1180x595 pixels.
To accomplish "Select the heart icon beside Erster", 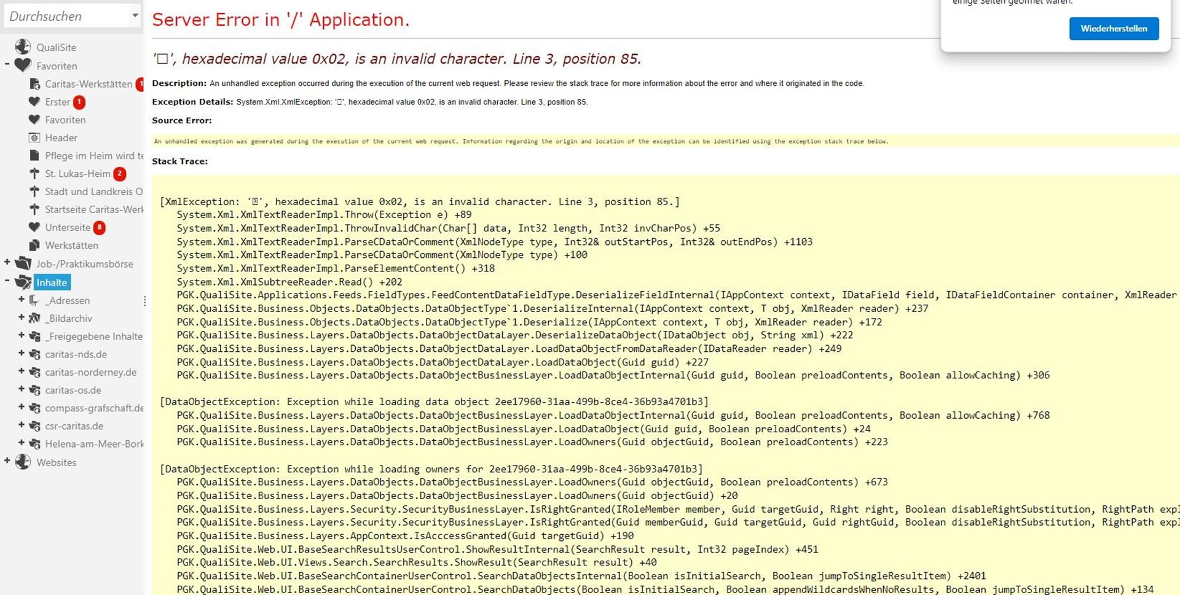I will tap(35, 102).
